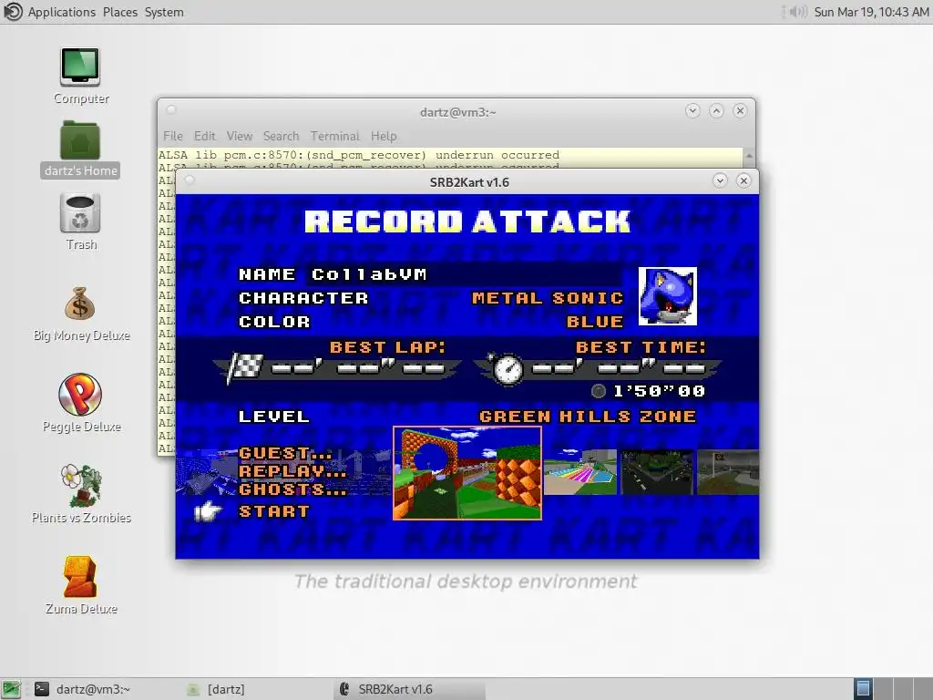
Task: Minimize the SRB2Kart window
Action: coord(720,181)
